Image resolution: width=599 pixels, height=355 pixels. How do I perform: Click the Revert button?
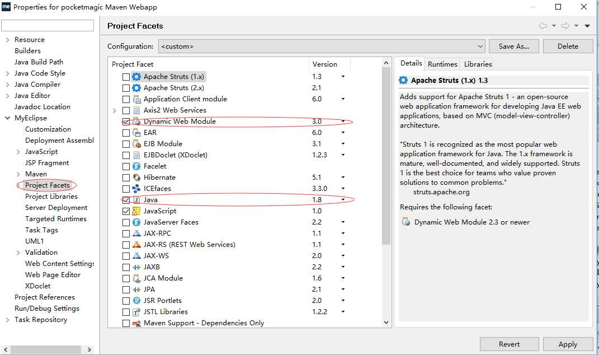tap(509, 344)
